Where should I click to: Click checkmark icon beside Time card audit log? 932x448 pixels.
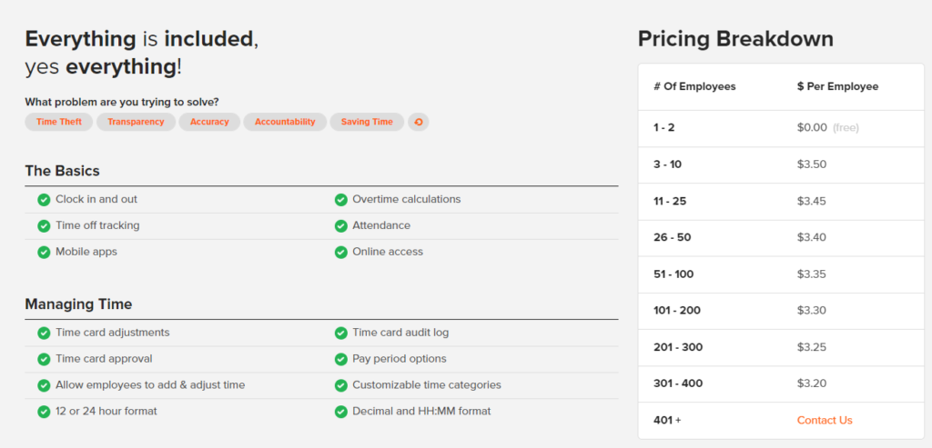click(340, 333)
